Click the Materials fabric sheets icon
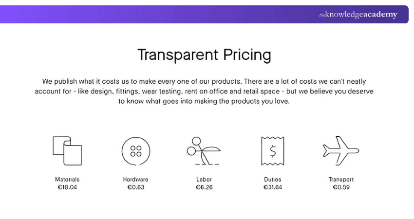 tap(67, 151)
